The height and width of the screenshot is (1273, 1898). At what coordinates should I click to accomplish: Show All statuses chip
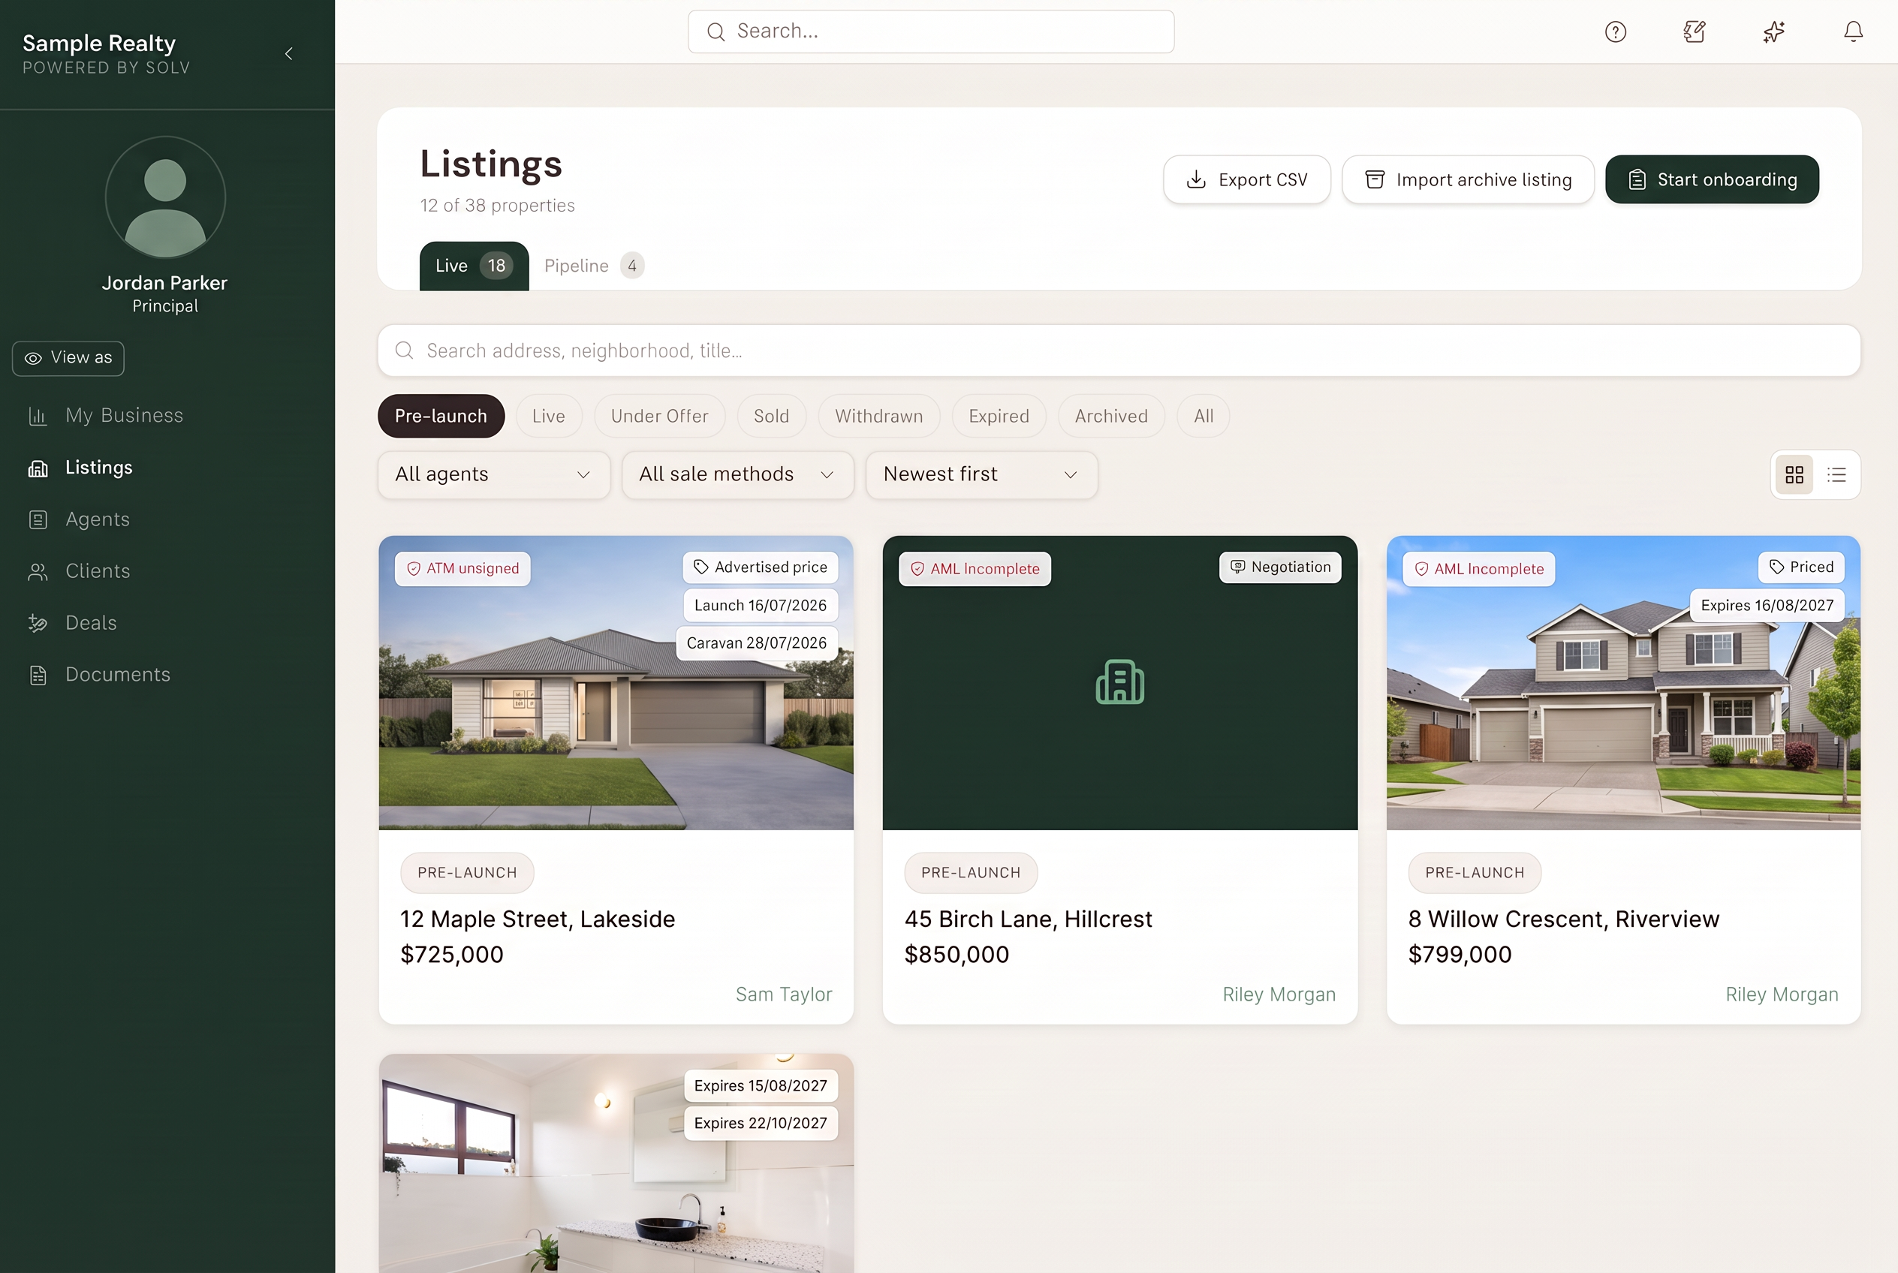[1203, 416]
